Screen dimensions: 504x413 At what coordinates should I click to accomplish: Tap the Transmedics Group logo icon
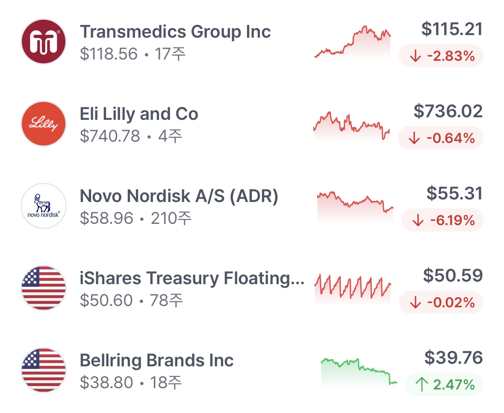coord(44,42)
